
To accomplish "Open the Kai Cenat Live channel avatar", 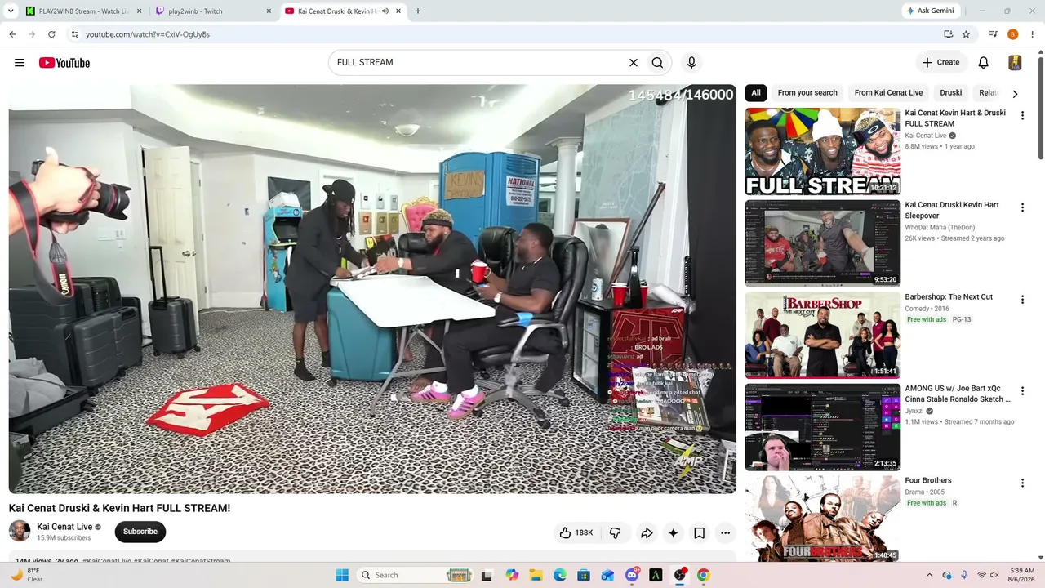I will click(20, 531).
